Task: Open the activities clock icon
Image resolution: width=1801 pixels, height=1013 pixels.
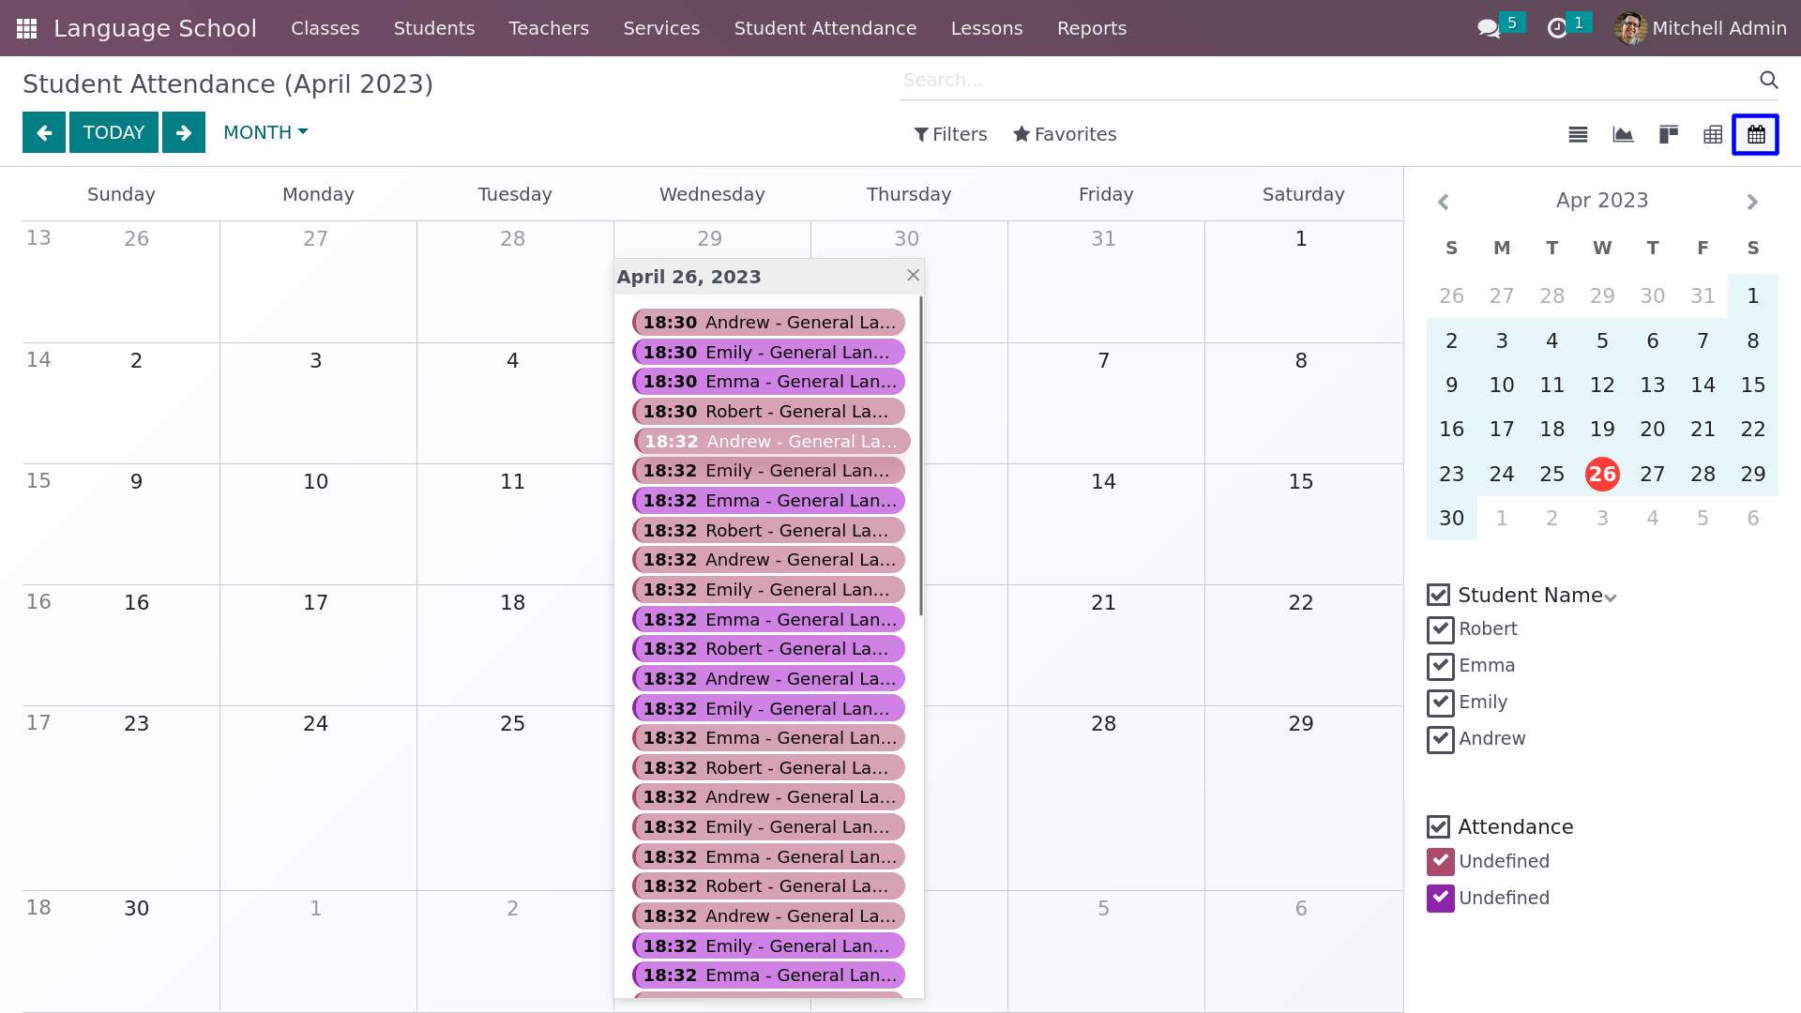Action: point(1557,28)
